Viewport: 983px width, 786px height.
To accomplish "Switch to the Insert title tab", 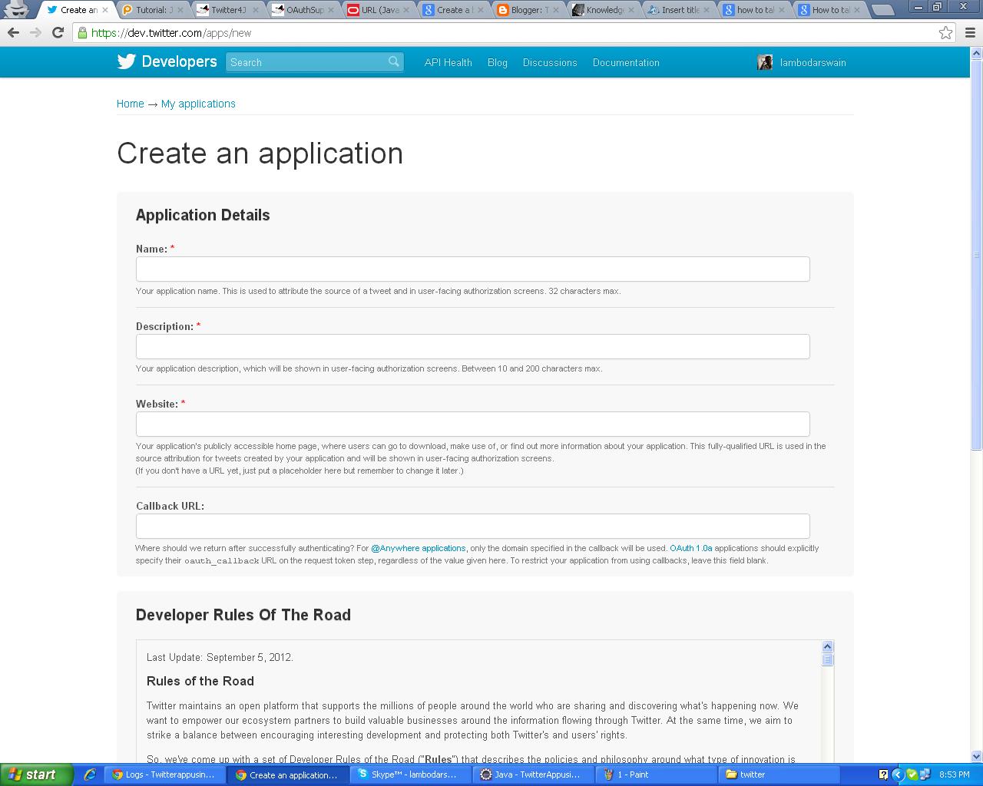I will click(680, 10).
